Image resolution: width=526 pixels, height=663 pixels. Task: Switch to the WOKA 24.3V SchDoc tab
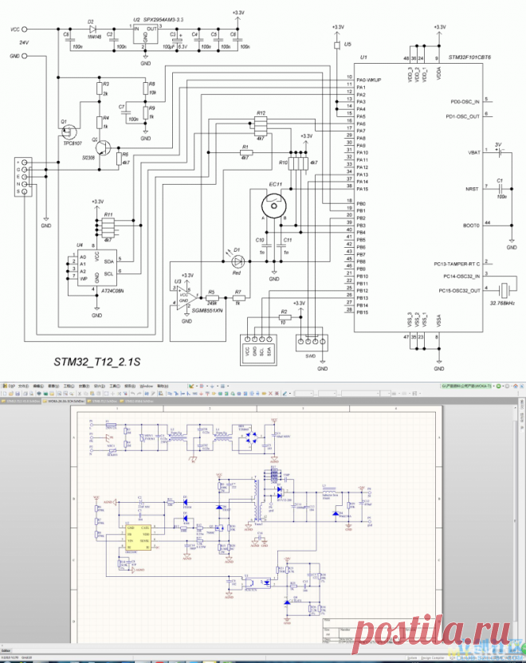[x=64, y=401]
